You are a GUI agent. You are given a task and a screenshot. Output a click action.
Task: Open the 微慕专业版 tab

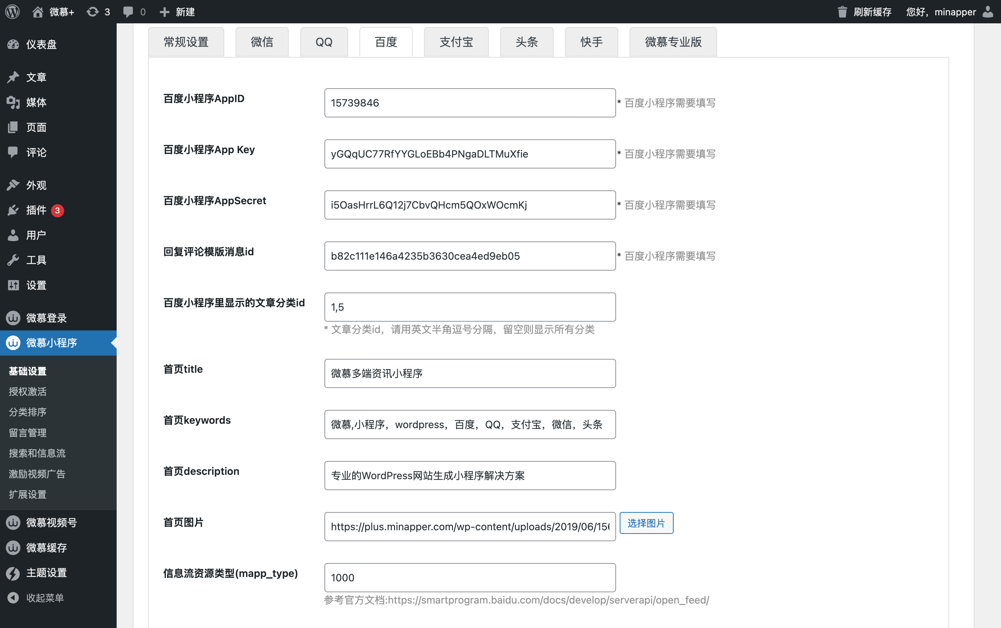click(x=673, y=42)
